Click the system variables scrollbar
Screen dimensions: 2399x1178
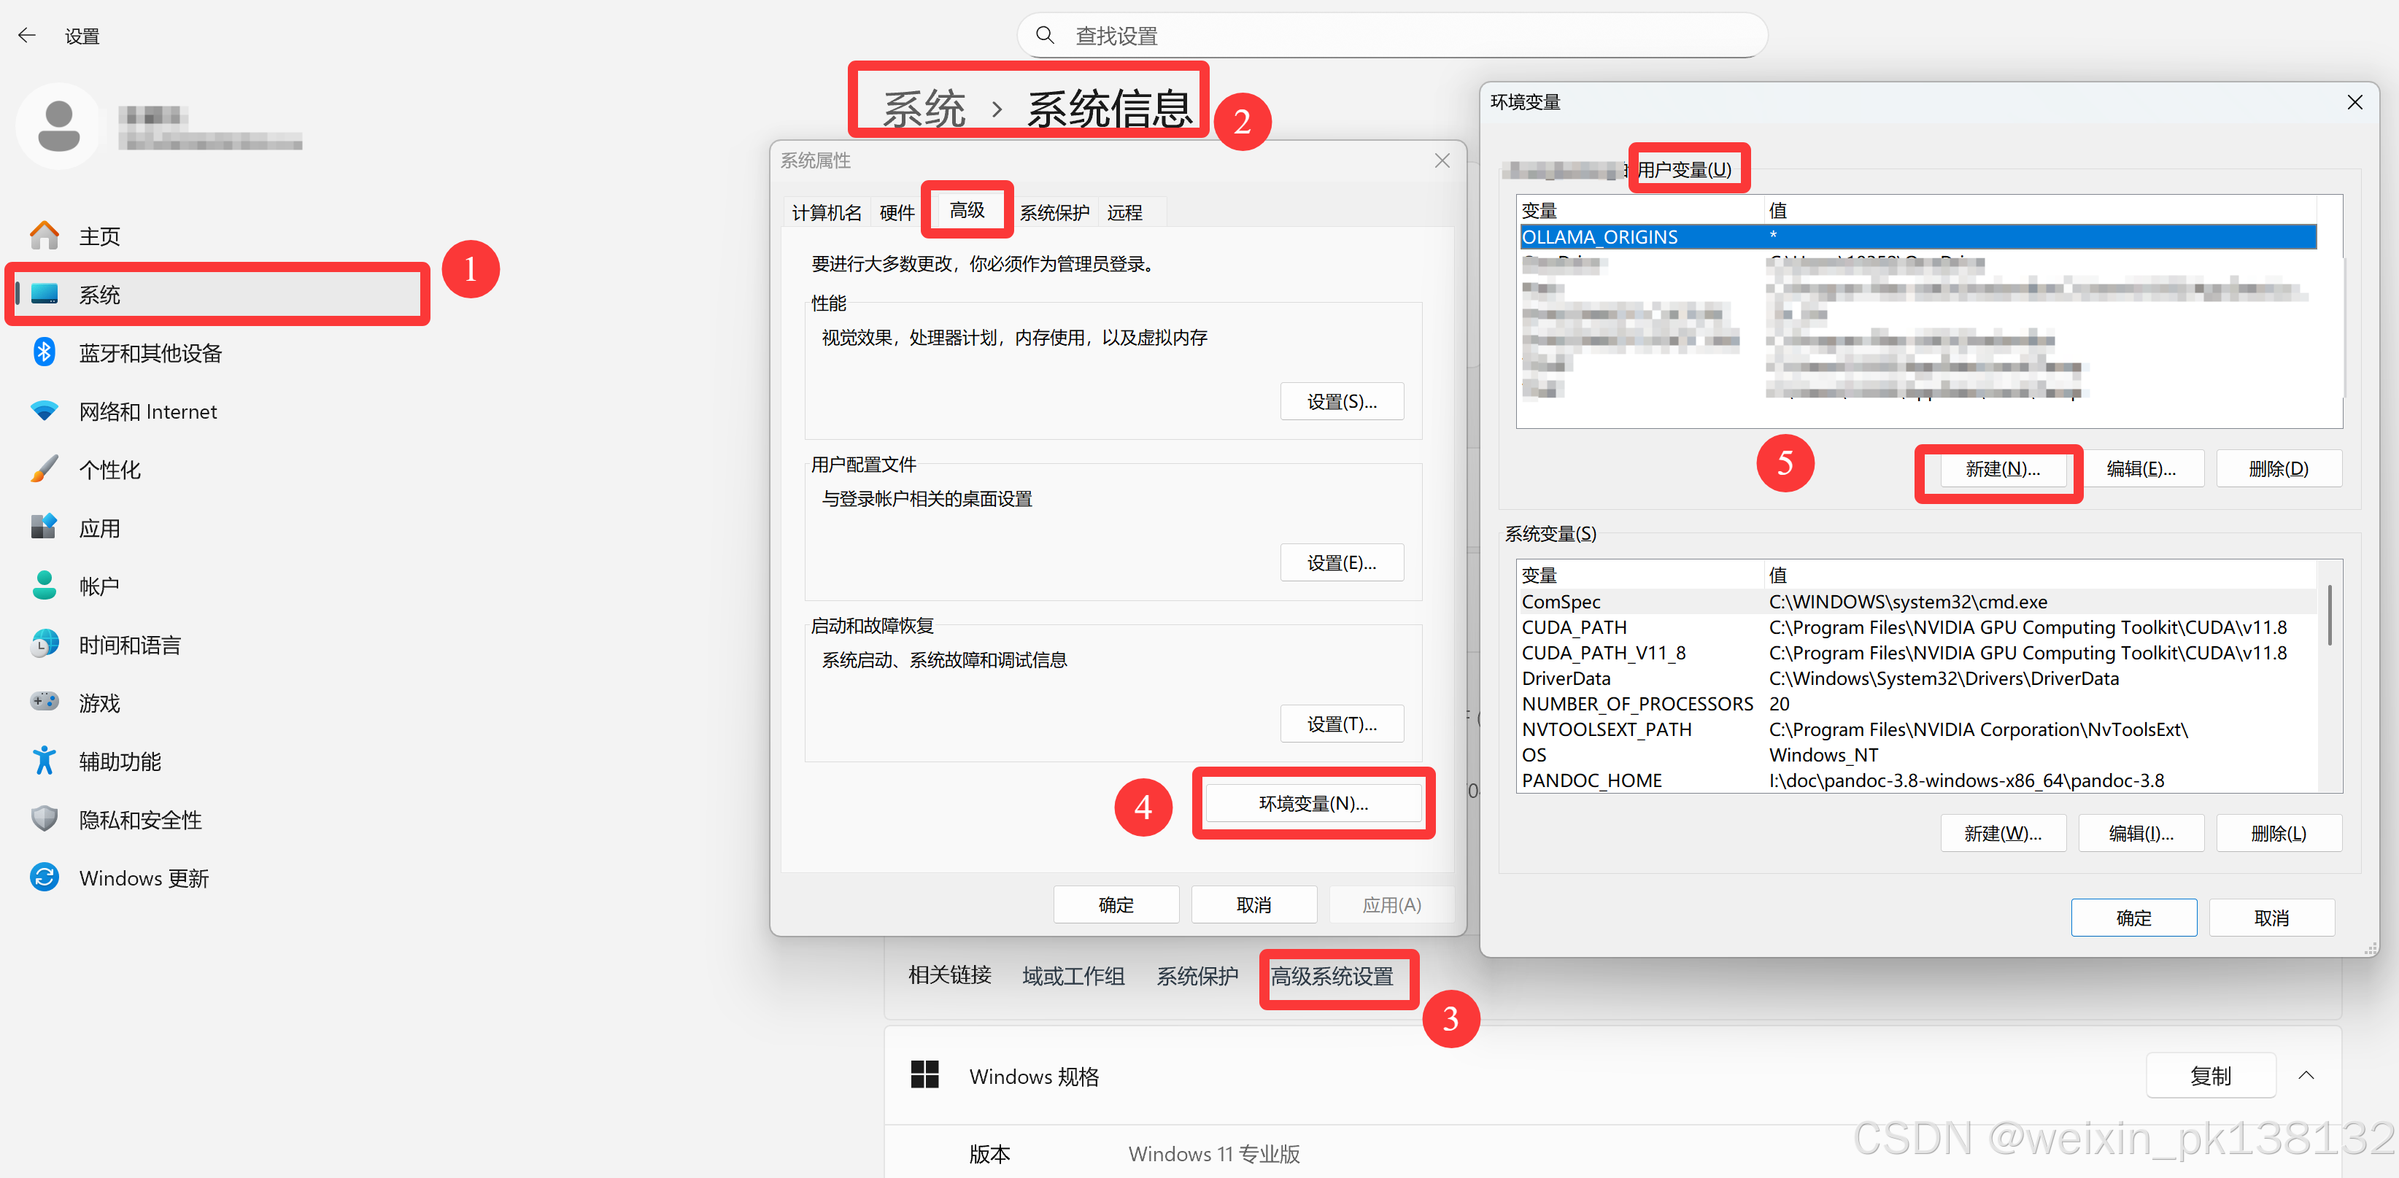pos(2329,615)
